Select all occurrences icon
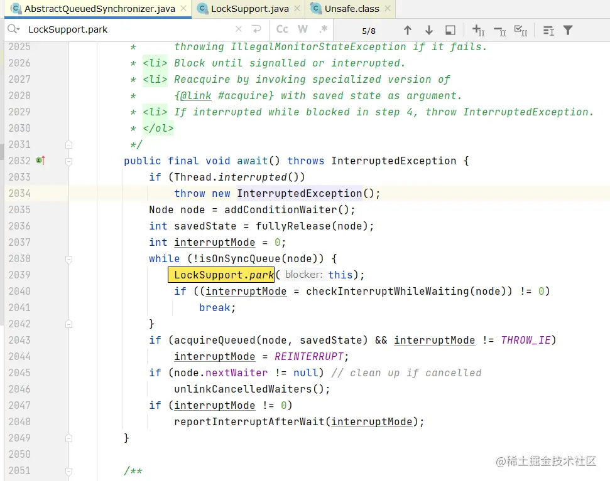Screen dimensions: 610x481 point(521,30)
